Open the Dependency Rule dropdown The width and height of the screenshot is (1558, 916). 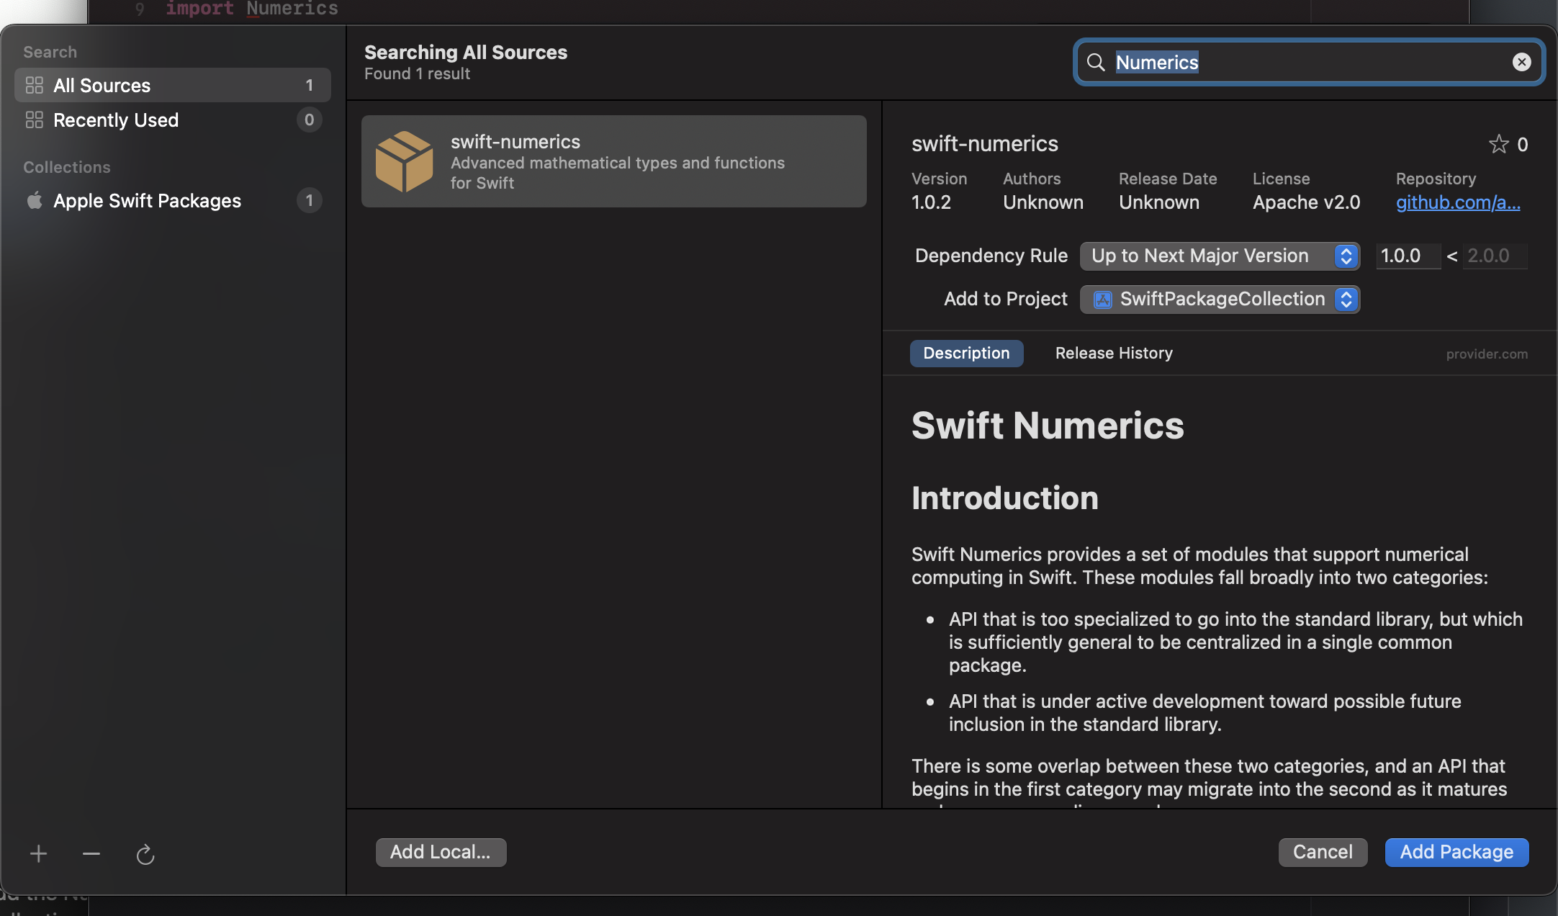point(1219,256)
